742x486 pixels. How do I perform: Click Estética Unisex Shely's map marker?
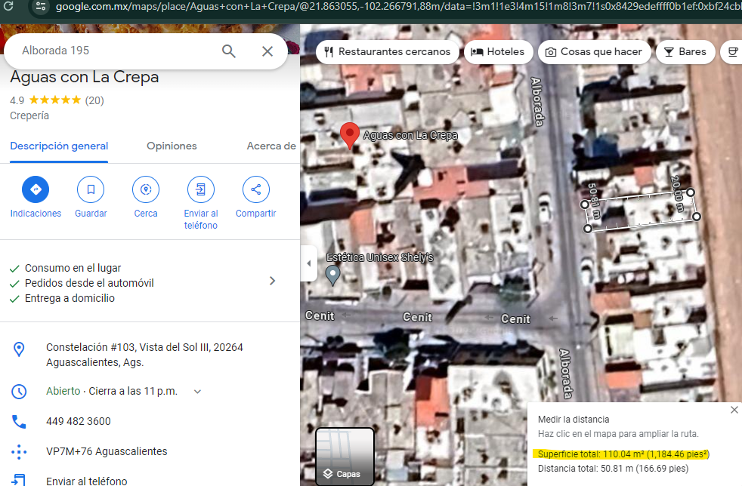(332, 275)
